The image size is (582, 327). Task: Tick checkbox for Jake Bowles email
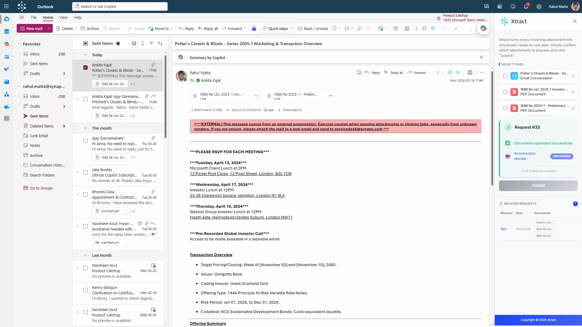click(x=85, y=173)
